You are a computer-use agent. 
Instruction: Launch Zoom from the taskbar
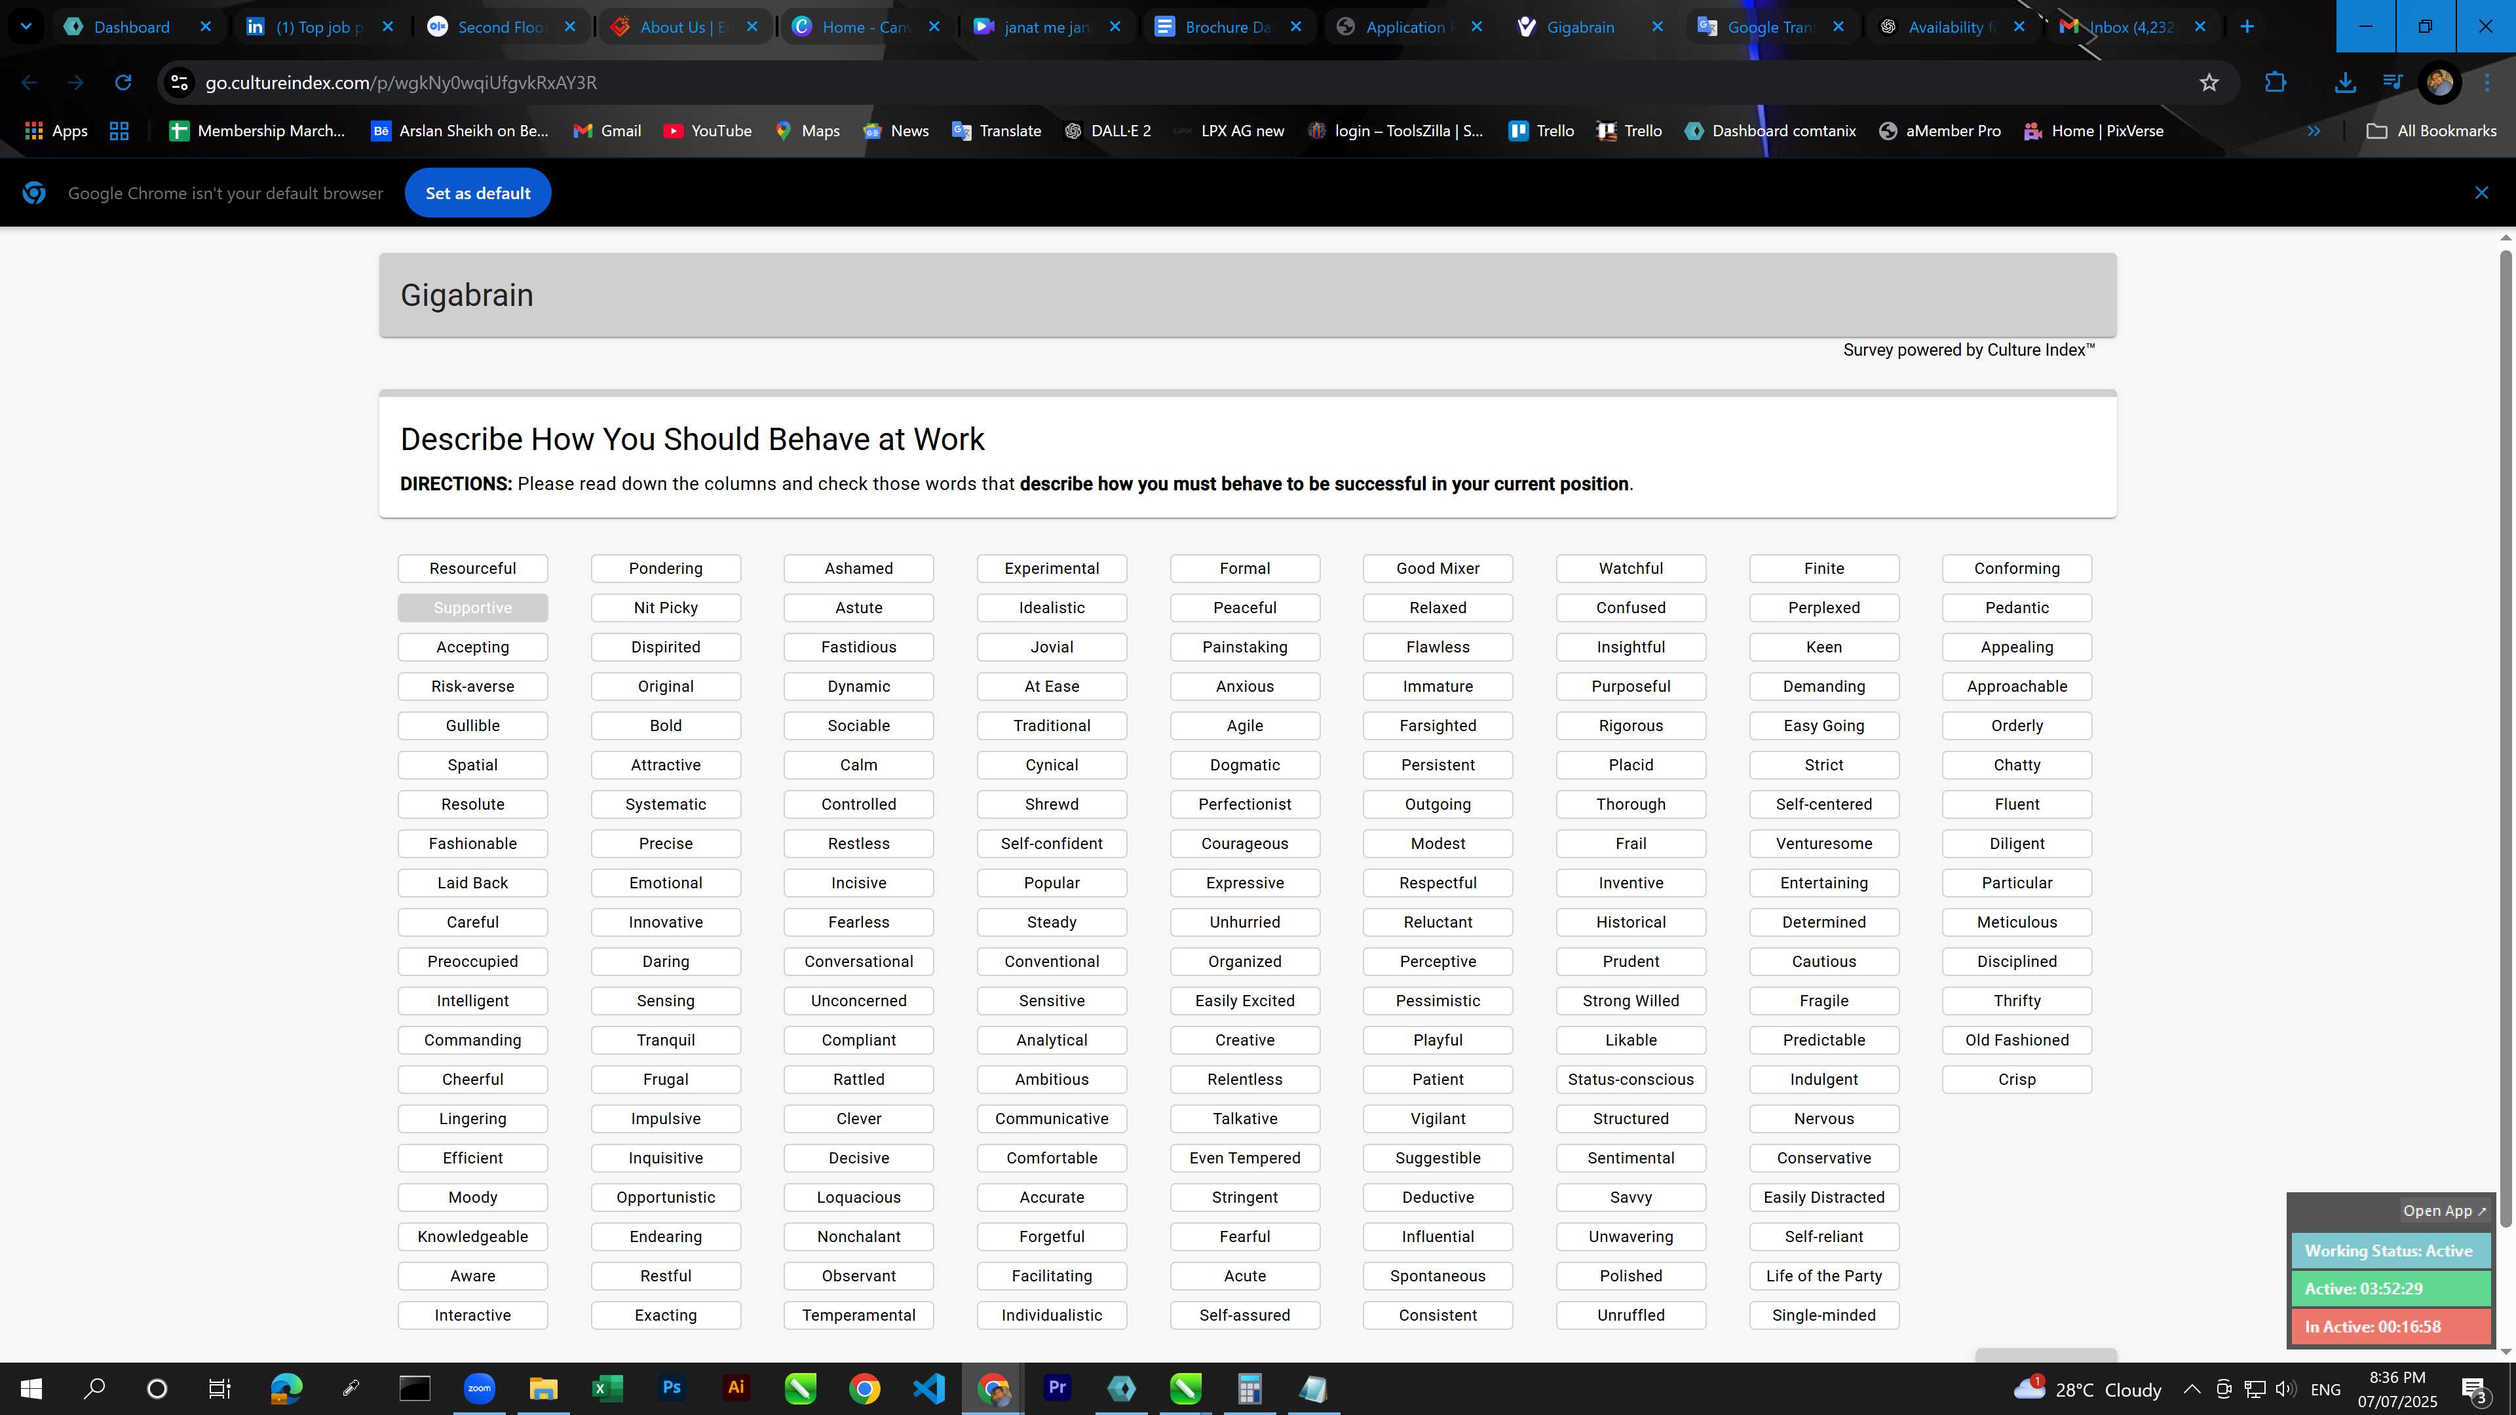coord(480,1389)
